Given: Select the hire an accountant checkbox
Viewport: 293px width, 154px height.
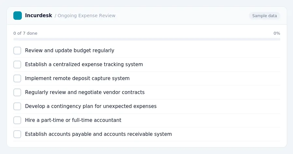Looking at the screenshot, I should click(17, 120).
